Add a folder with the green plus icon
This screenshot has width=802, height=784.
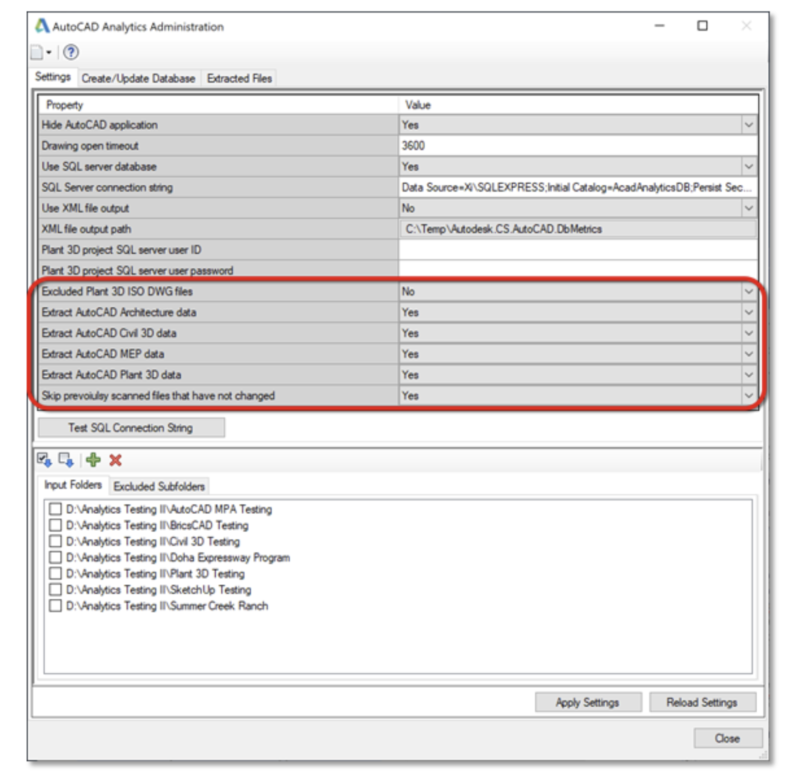click(x=93, y=460)
